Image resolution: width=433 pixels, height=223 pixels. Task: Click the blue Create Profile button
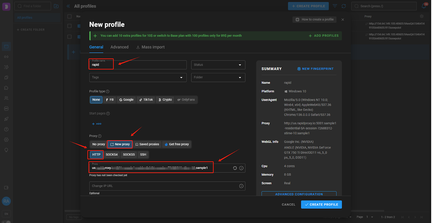point(321,205)
